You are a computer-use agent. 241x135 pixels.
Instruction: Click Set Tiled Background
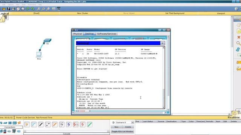tap(175, 13)
